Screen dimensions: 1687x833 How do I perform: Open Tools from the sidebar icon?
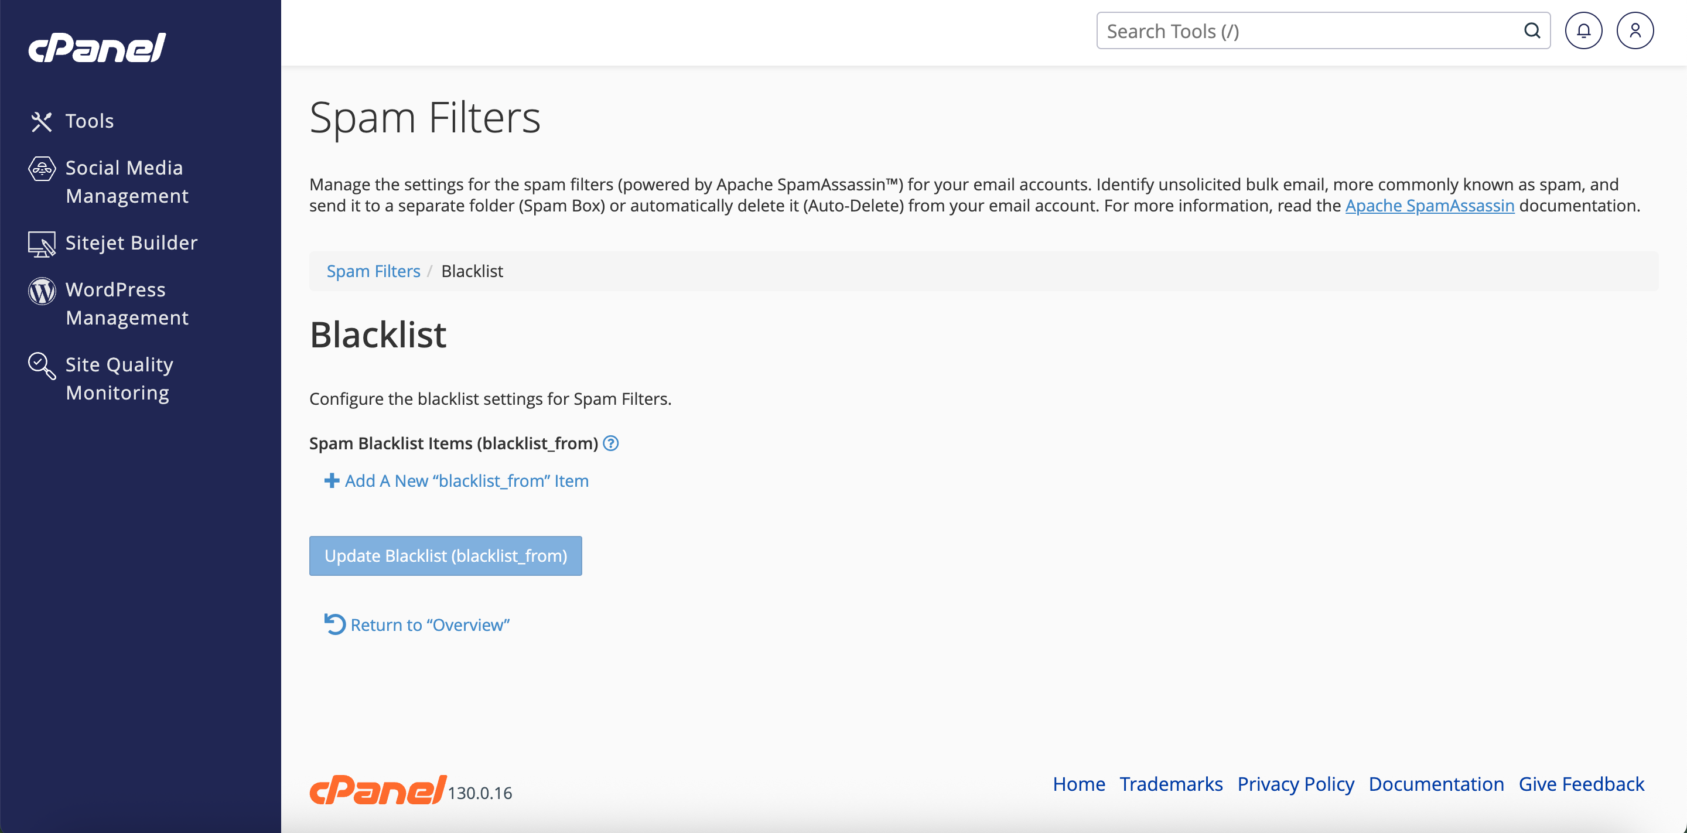41,121
